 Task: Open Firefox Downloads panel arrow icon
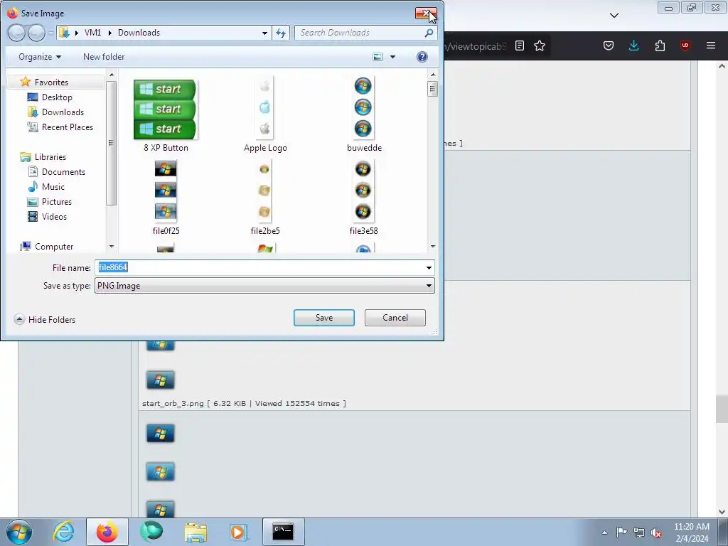633,45
